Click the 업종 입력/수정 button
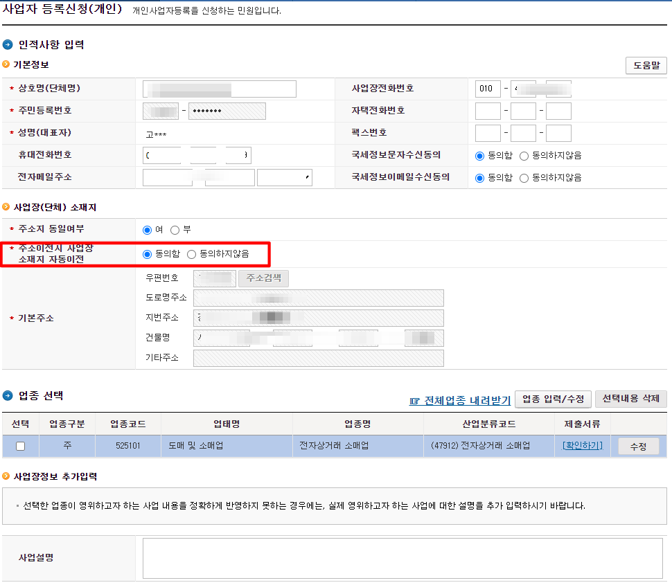 point(553,399)
